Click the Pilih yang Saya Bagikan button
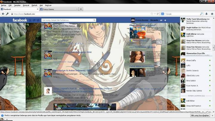215x121 pixels. coord(200,116)
